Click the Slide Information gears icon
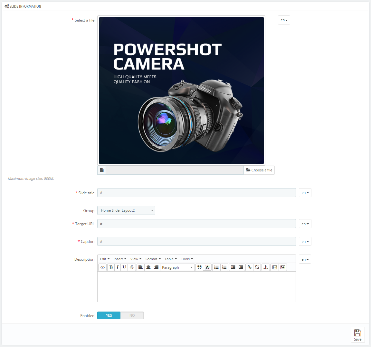The height and width of the screenshot is (347, 371). click(x=7, y=6)
